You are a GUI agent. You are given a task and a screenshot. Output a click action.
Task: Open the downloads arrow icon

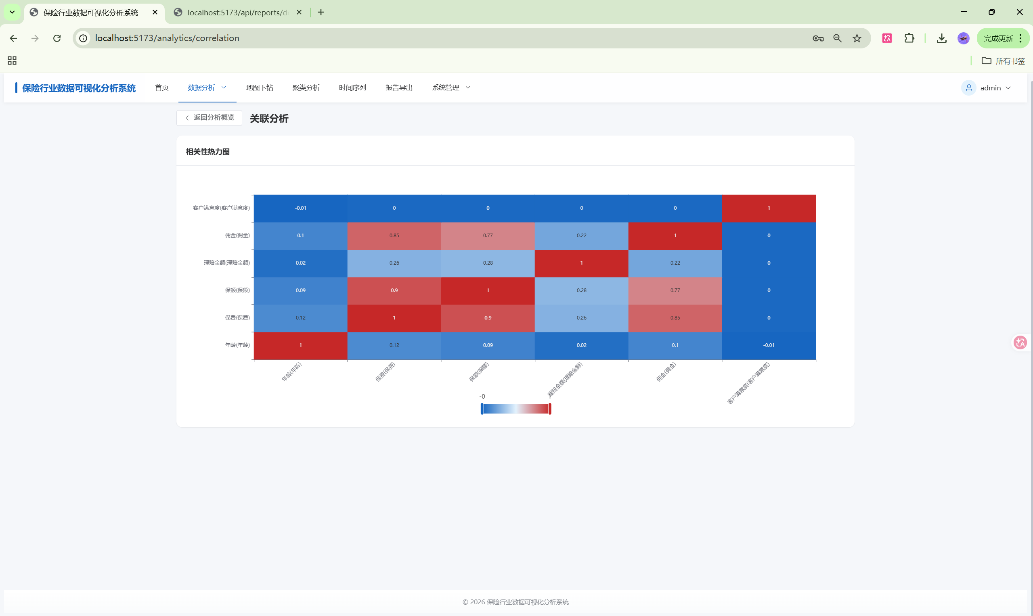(941, 38)
